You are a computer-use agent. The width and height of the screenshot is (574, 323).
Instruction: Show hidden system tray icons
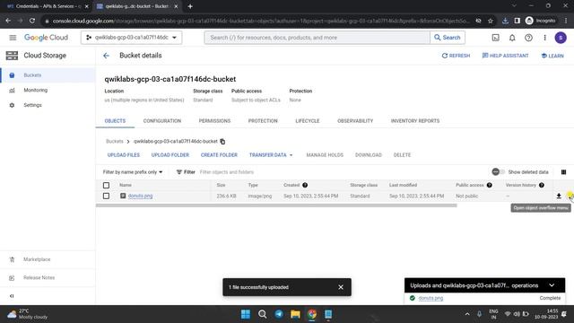[x=467, y=314]
